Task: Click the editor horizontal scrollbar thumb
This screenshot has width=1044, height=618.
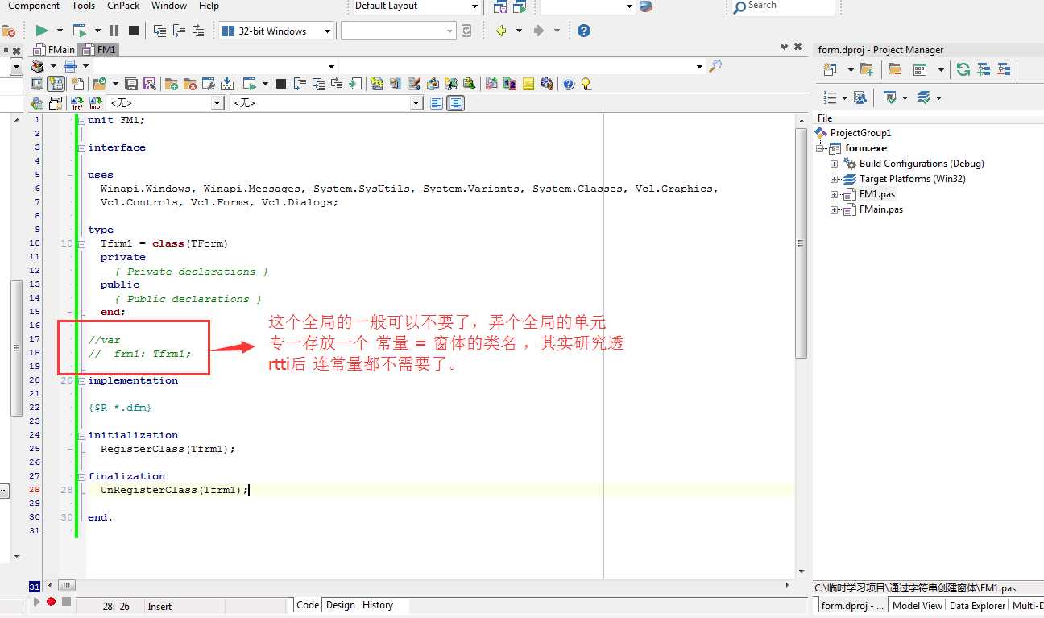Action: point(67,586)
